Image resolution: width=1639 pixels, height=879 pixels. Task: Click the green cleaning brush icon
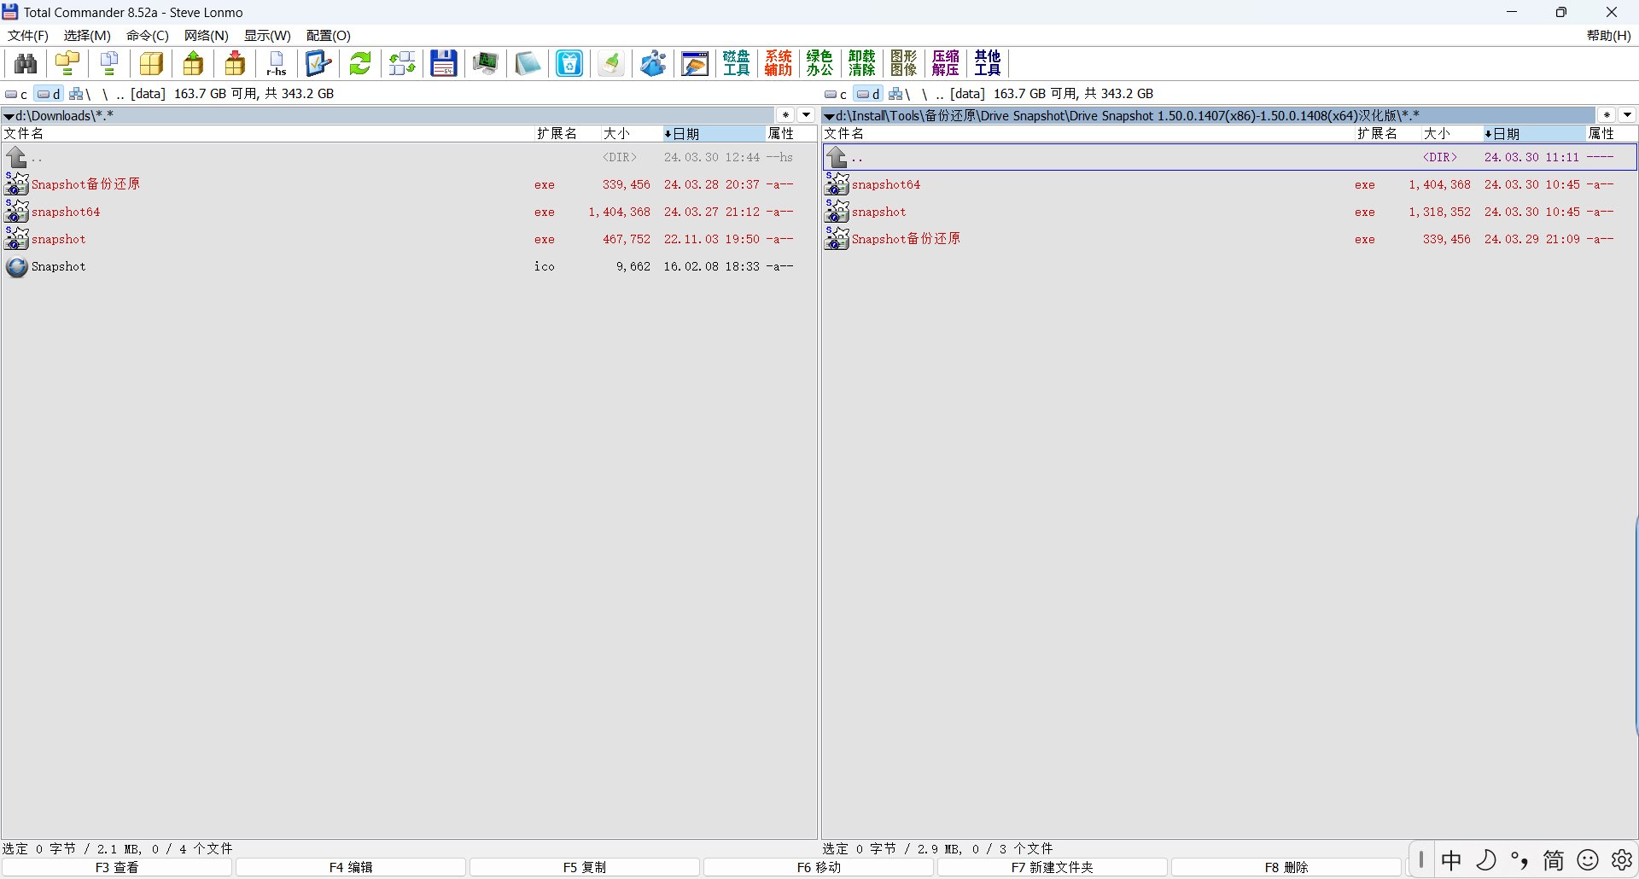pos(611,64)
